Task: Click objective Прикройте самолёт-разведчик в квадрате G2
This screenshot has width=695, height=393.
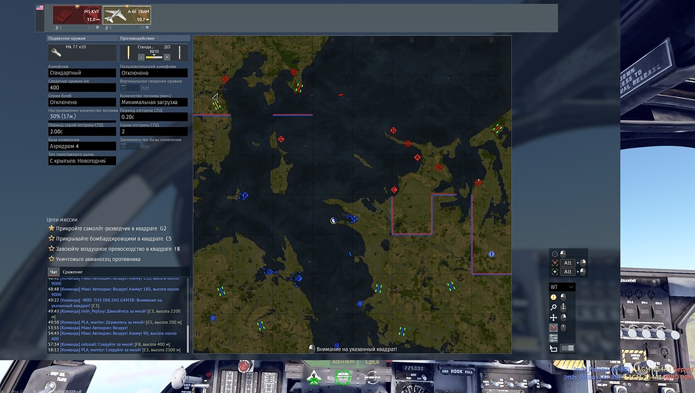Action: [x=111, y=228]
